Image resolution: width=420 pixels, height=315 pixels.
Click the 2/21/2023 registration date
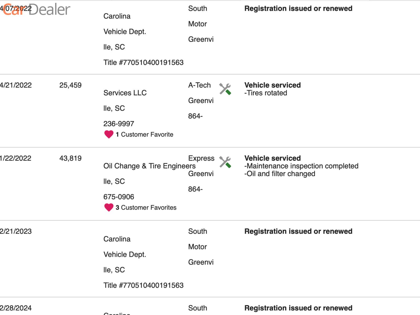pyautogui.click(x=16, y=231)
